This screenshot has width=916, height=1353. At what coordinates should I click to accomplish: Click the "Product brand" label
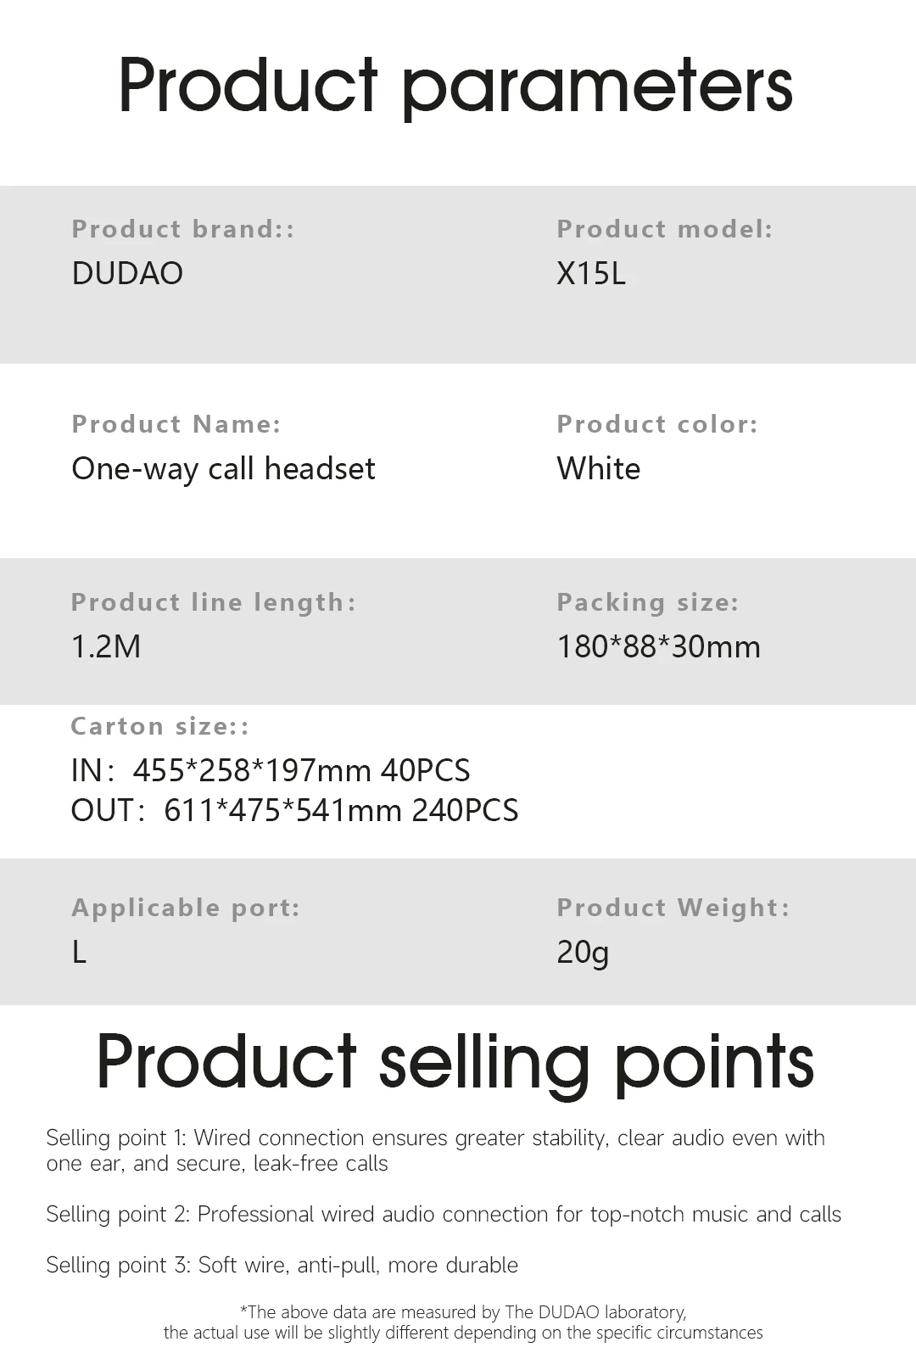coord(183,229)
